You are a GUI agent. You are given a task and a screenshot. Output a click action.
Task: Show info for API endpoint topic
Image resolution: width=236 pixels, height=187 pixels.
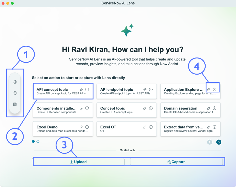pos(151,90)
